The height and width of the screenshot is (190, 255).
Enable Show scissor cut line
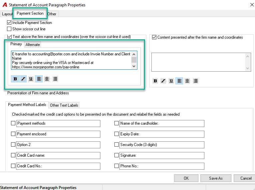point(9,29)
